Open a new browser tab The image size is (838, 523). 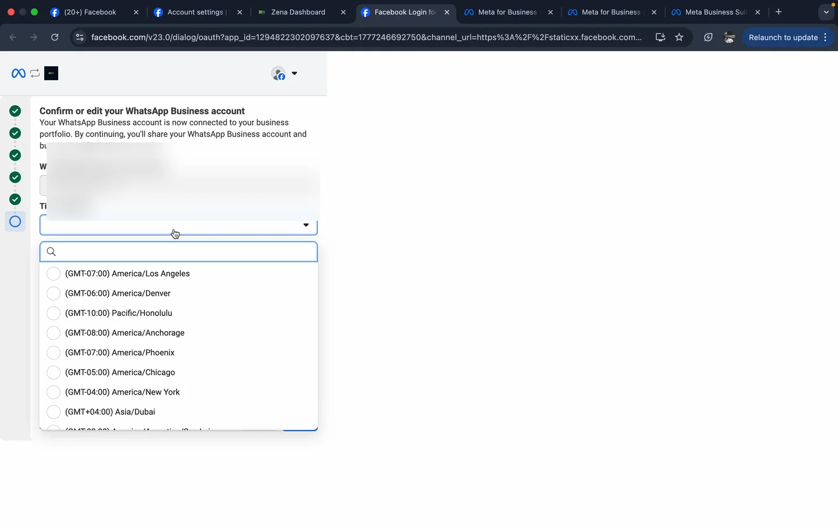point(779,12)
